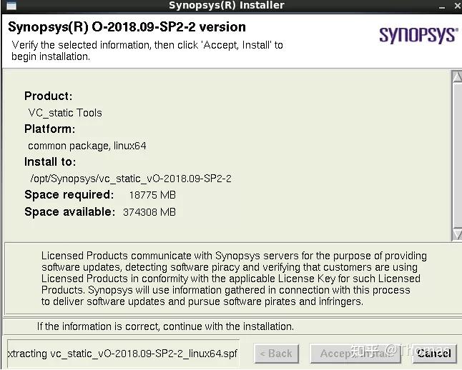Click the Synopsys logo
462x370 pixels.
pos(418,35)
